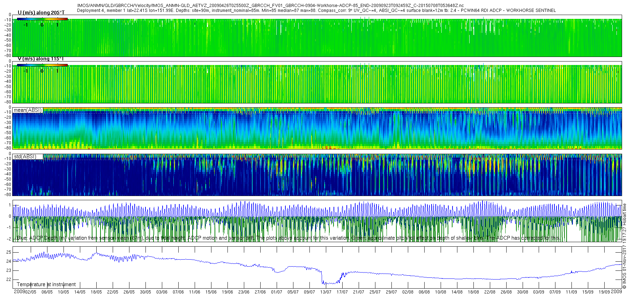This screenshot has height=297, width=628.
Task: Click the '19/09' date tick label
Action: pos(604,292)
